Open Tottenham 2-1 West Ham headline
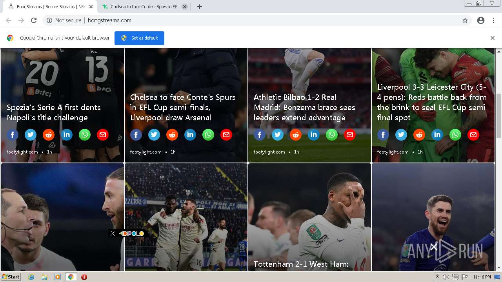 (x=301, y=264)
